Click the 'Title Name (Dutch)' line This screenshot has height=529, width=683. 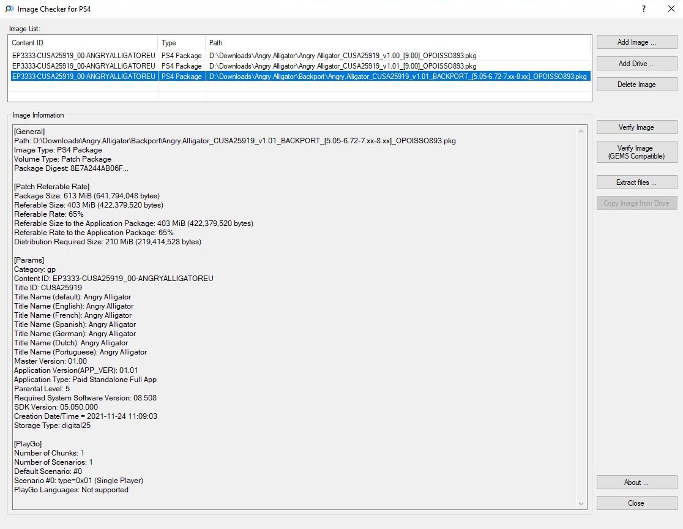click(x=71, y=342)
